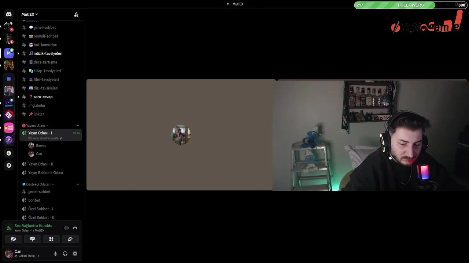This screenshot has height=263, width=469.
Task: Open the meli club server icon
Action: 9,127
